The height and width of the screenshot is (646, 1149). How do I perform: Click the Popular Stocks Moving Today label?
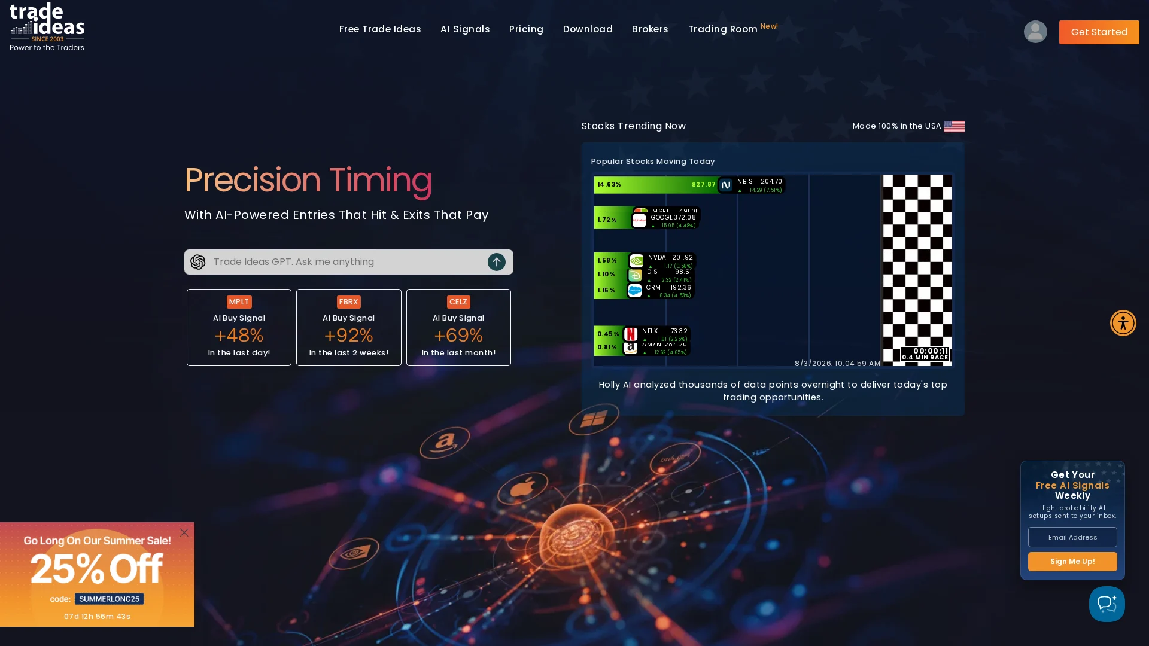click(653, 161)
